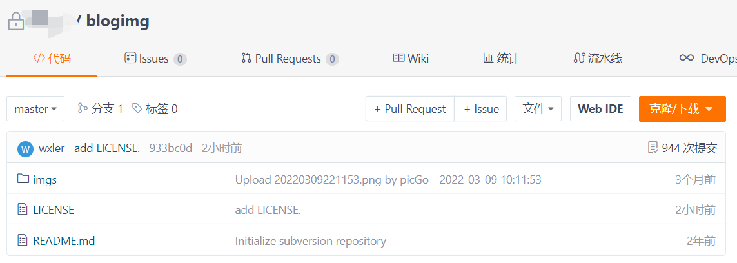This screenshot has height=263, width=737.
Task: Click the commit history icon beside 944 次提交
Action: click(x=653, y=148)
